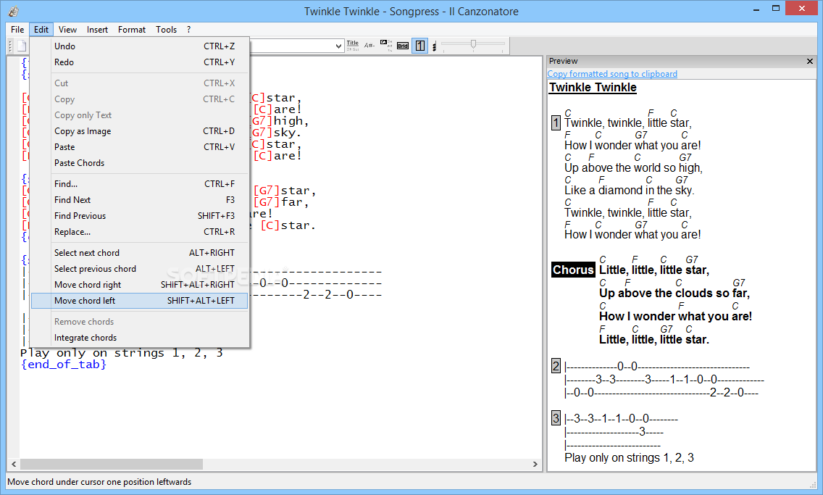Open the Format menu
Screen dimensions: 823x495
tap(132, 30)
